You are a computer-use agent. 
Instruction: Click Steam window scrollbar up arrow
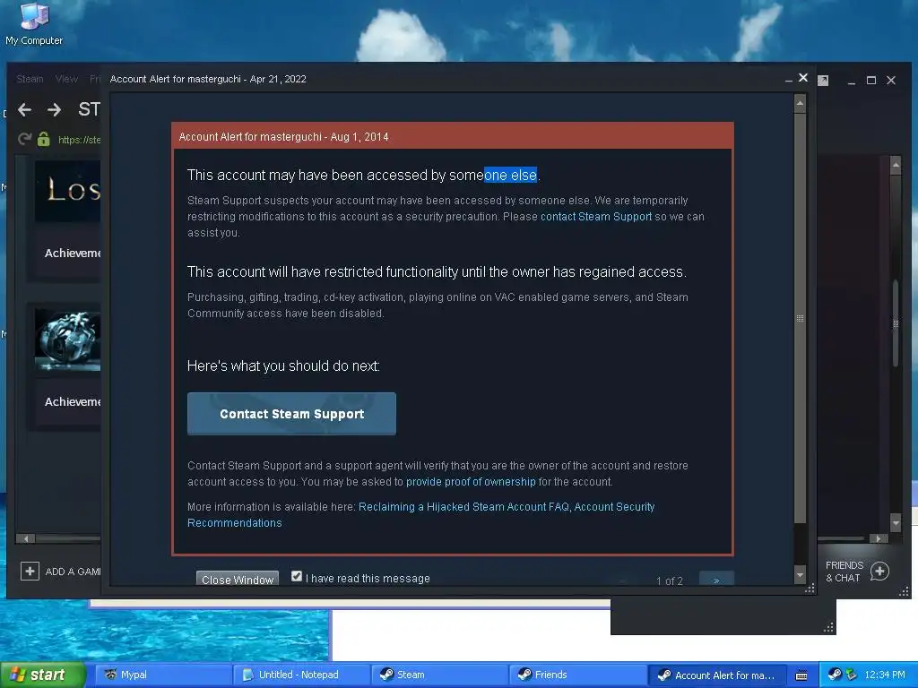pyautogui.click(x=896, y=165)
